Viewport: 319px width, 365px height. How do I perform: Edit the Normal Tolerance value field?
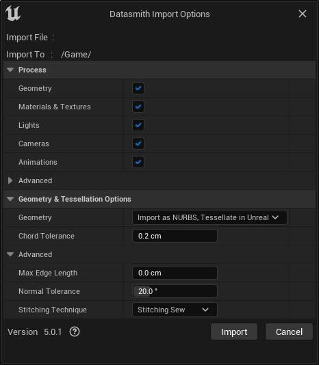[x=175, y=291]
